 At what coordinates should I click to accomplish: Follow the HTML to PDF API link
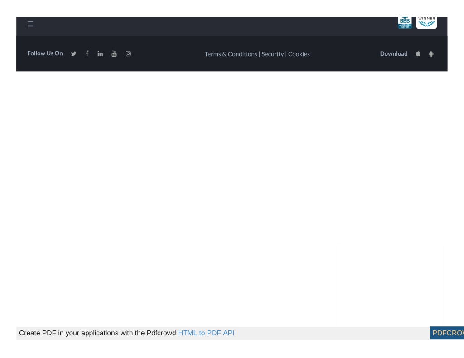click(206, 333)
